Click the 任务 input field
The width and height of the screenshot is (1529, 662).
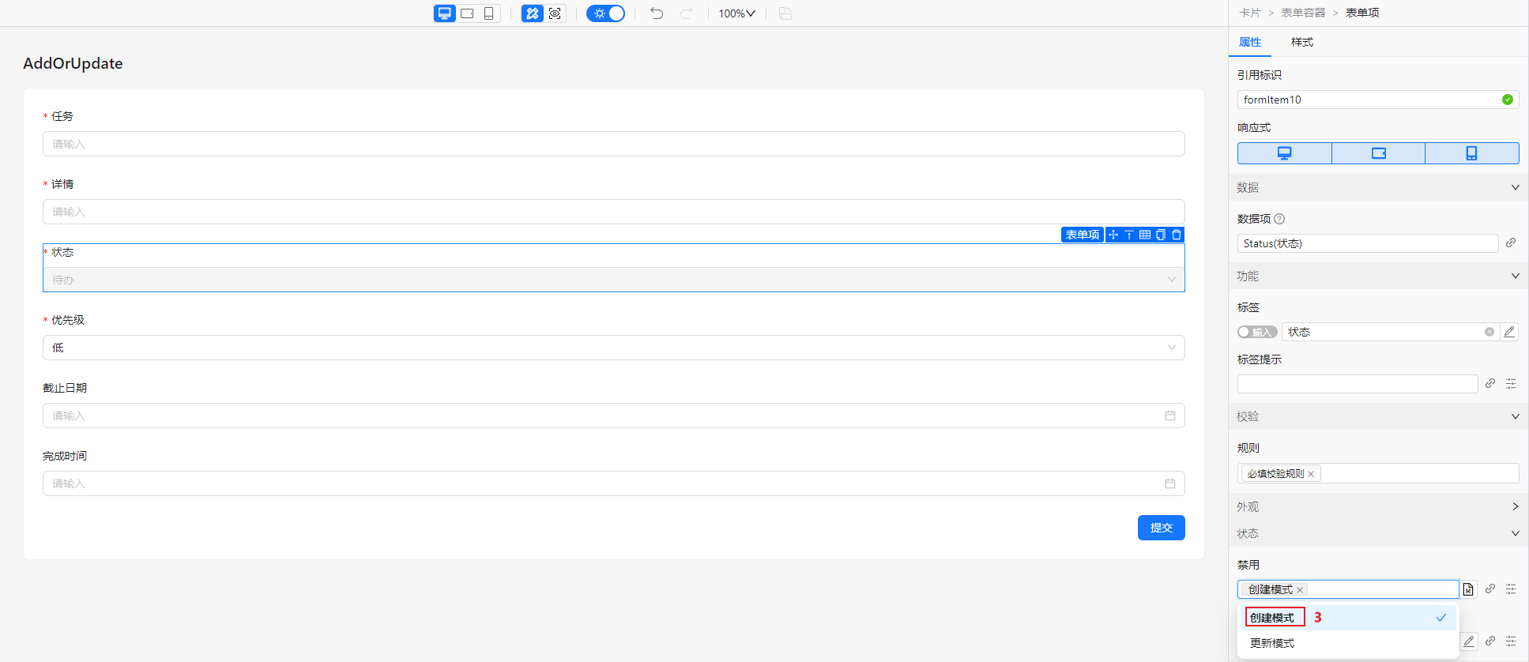[x=613, y=144]
